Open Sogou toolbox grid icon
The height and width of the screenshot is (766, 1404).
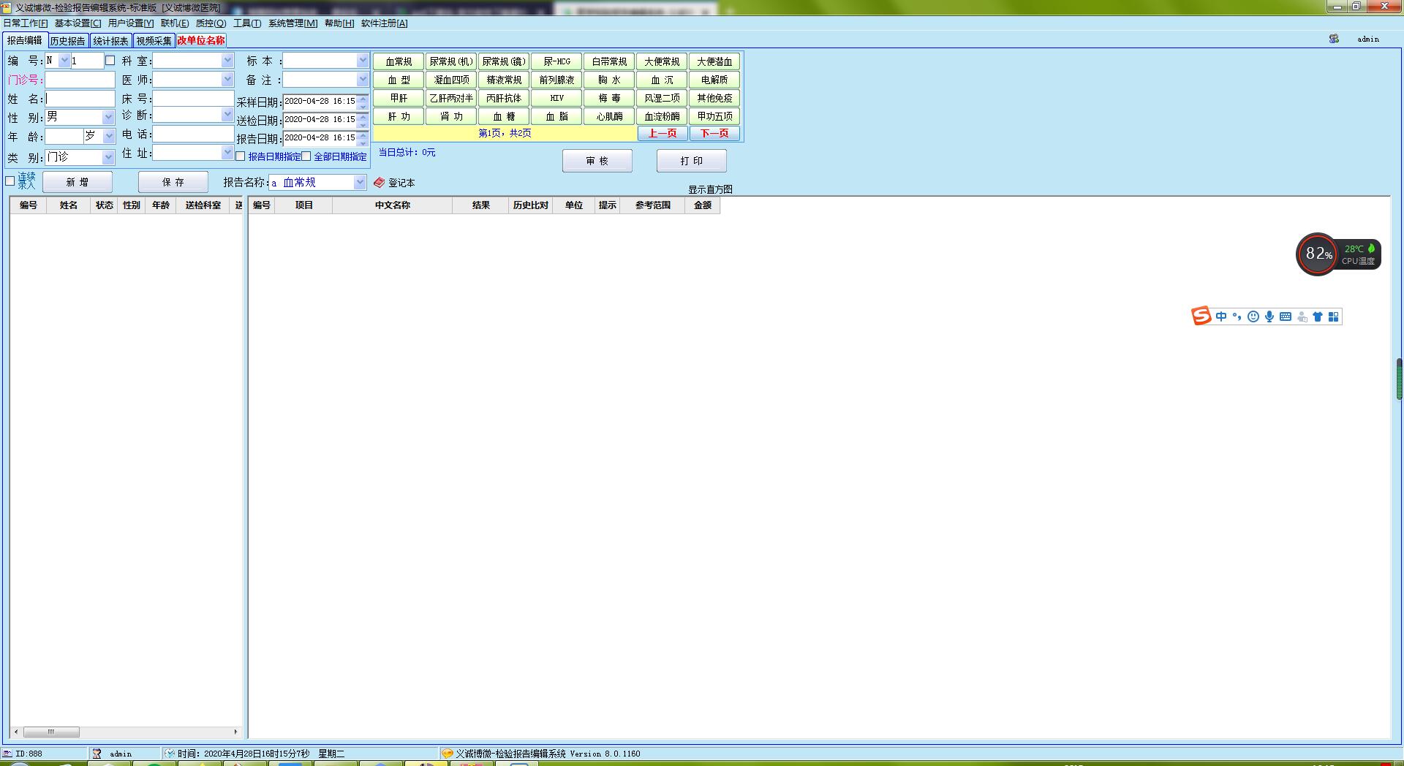point(1333,316)
